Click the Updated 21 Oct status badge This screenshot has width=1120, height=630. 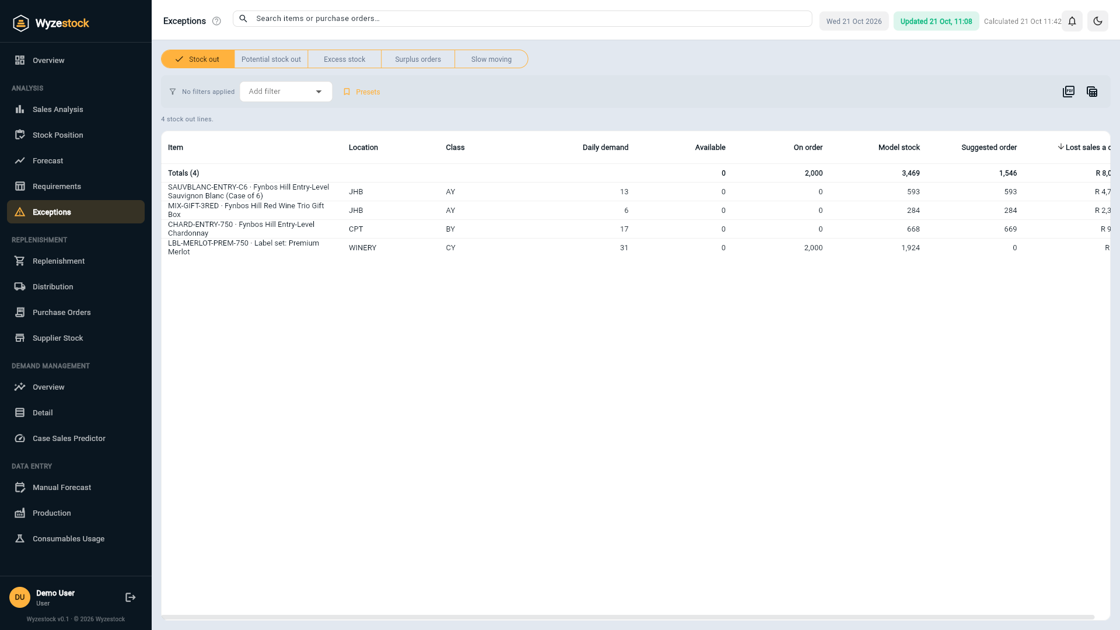tap(936, 21)
